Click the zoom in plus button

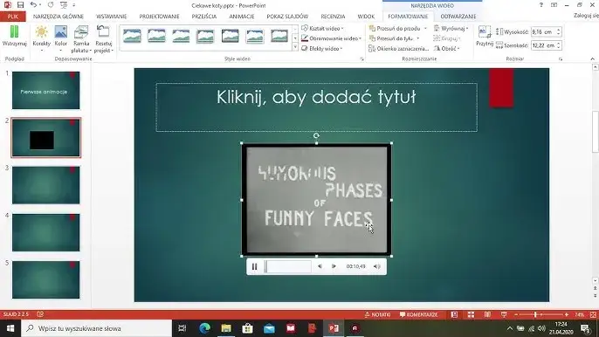566,314
